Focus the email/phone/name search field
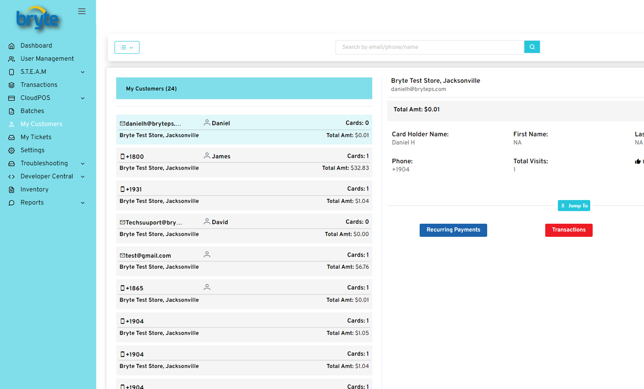The height and width of the screenshot is (389, 644). click(430, 47)
